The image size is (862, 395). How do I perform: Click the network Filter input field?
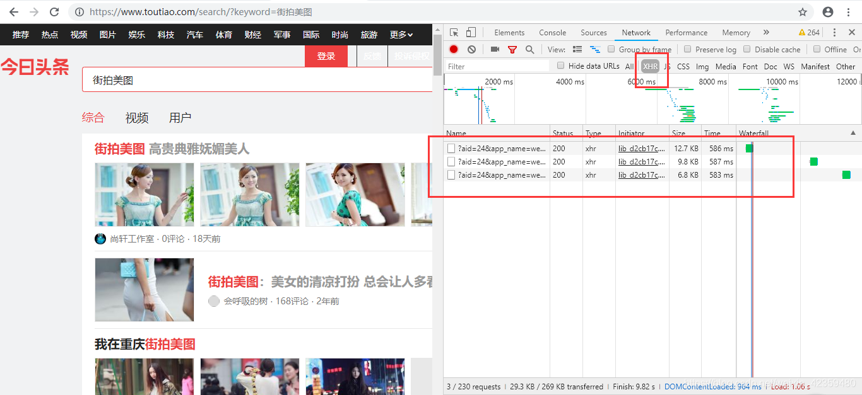497,66
